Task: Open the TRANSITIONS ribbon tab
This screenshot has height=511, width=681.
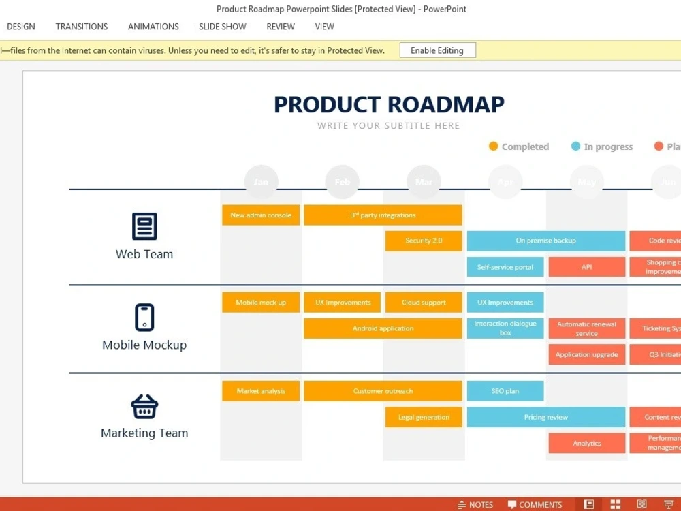Action: [x=81, y=27]
